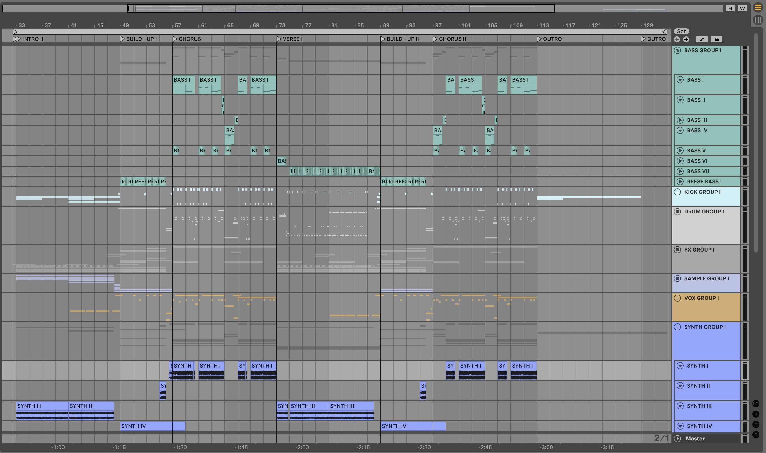Screen dimensions: 766x453
Task: Click the 2/1 grid size indicator
Action: click(661, 438)
